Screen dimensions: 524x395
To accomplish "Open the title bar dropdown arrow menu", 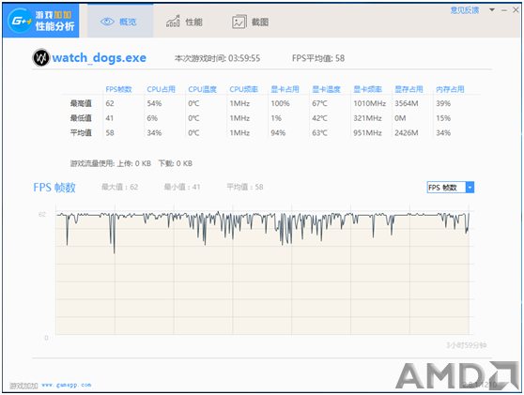I will pyautogui.click(x=492, y=10).
